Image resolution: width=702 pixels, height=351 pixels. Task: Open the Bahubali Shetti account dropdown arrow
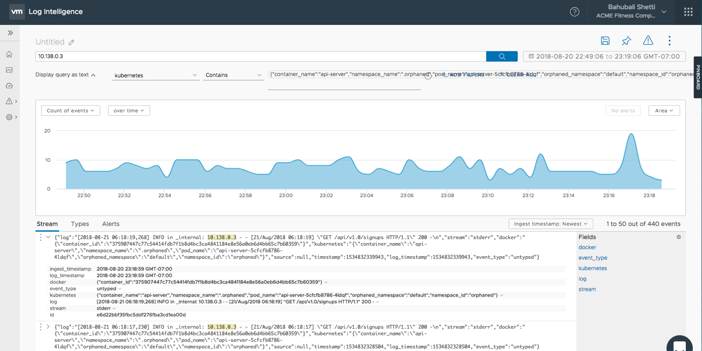pyautogui.click(x=664, y=12)
